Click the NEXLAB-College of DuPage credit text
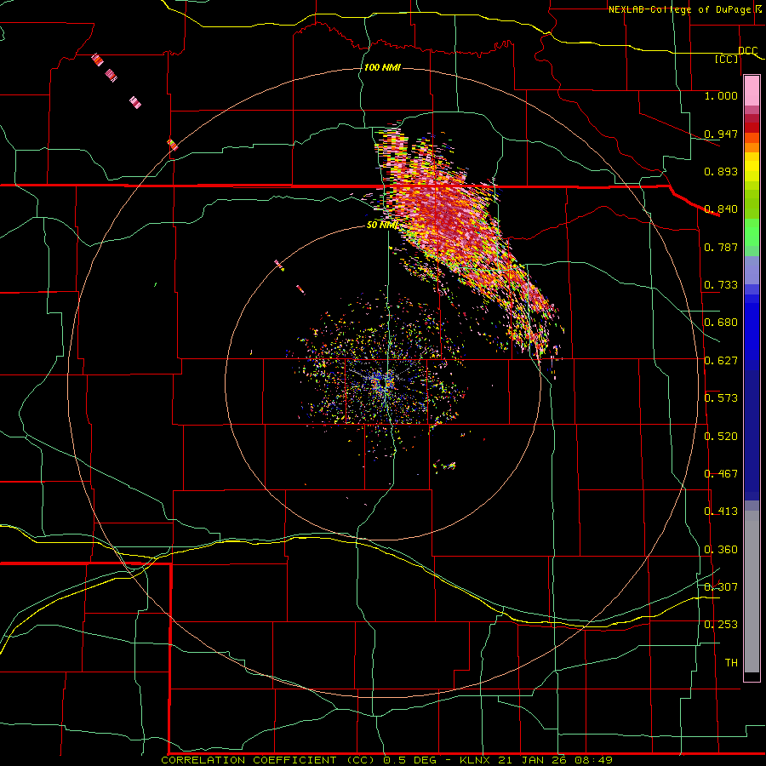This screenshot has height=766, width=766. point(679,9)
